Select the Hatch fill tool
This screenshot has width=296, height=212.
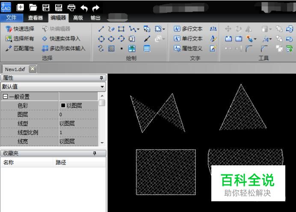111,48
